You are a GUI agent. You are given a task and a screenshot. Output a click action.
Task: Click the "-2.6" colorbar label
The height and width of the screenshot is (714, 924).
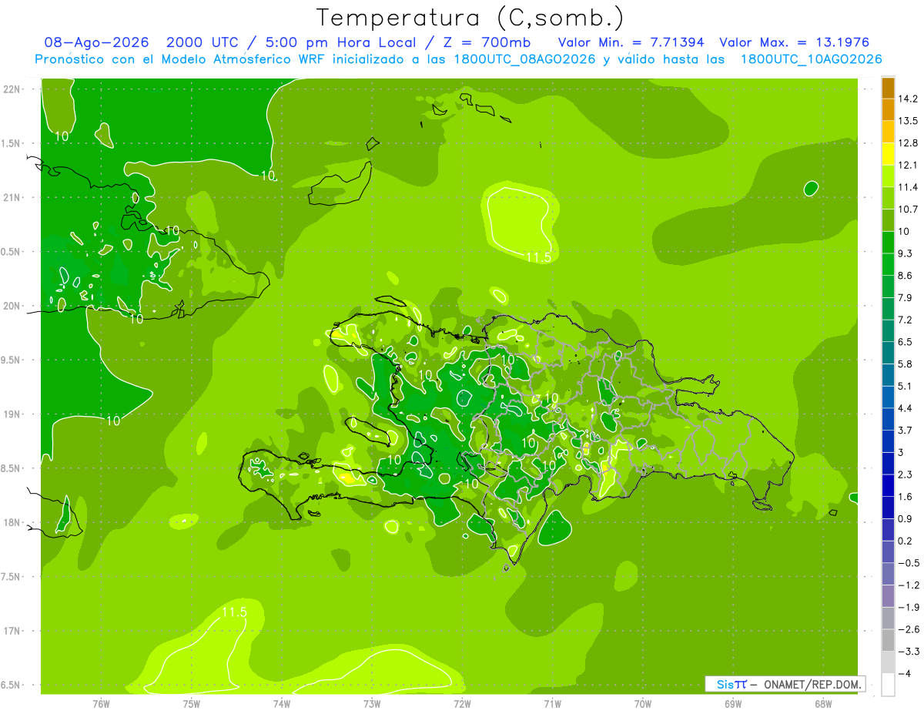[909, 629]
